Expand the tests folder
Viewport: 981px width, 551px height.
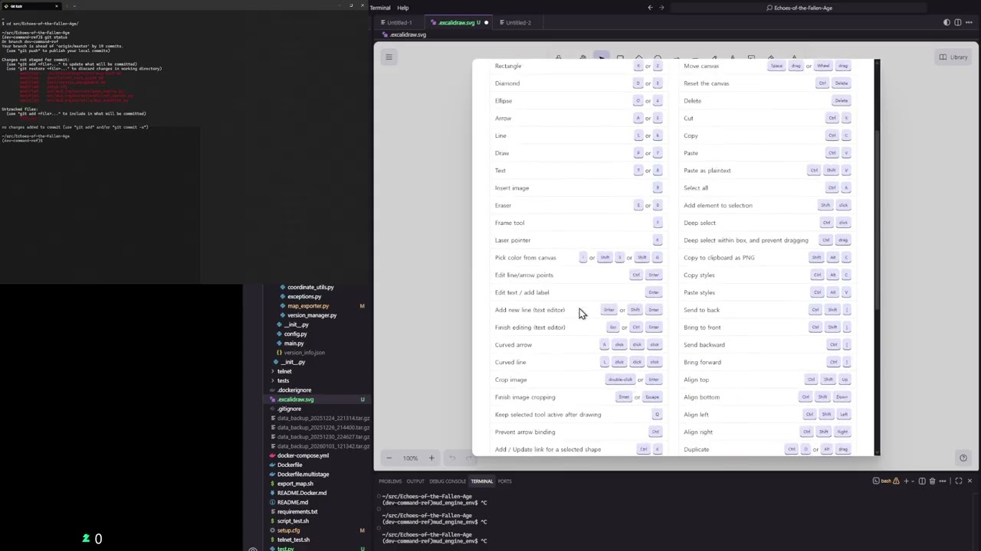284,380
